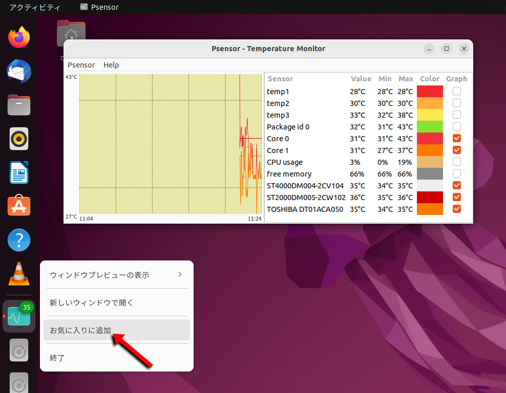Close the Psensor Temperature Monitor window
The image size is (506, 393).
pos(464,49)
